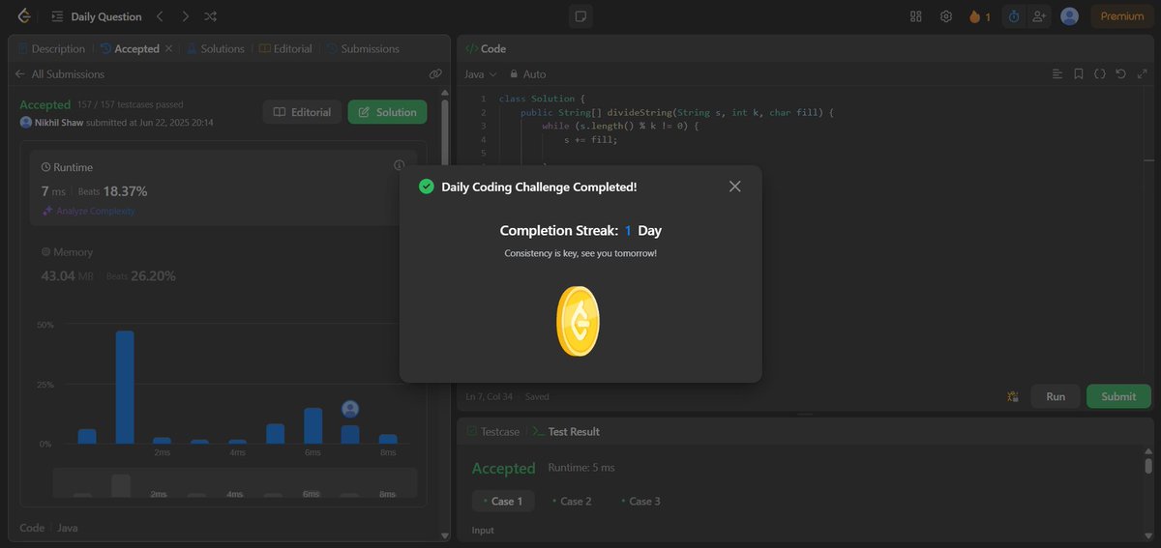The height and width of the screenshot is (548, 1161).
Task: Click the sparkle icon beside Run
Action: point(1013,396)
